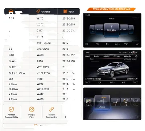Image resolution: width=145 pixels, height=131 pixels.
Task: Click the YEAR column header
Action: click(x=71, y=12)
